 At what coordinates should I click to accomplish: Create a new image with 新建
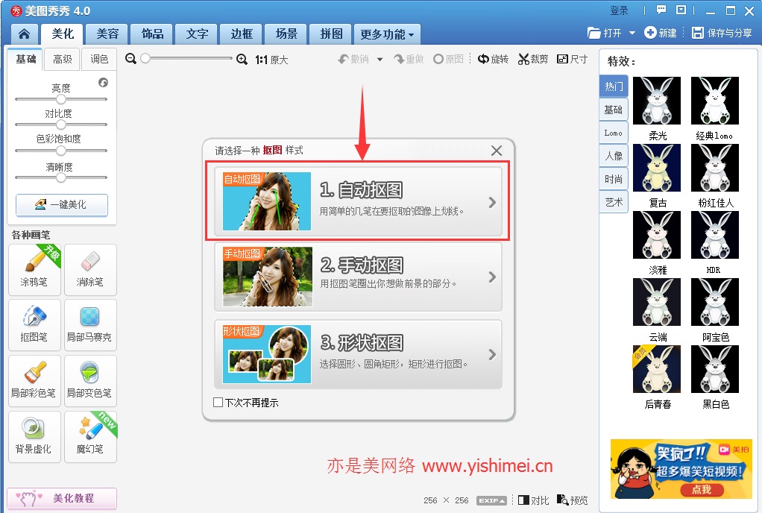point(661,33)
